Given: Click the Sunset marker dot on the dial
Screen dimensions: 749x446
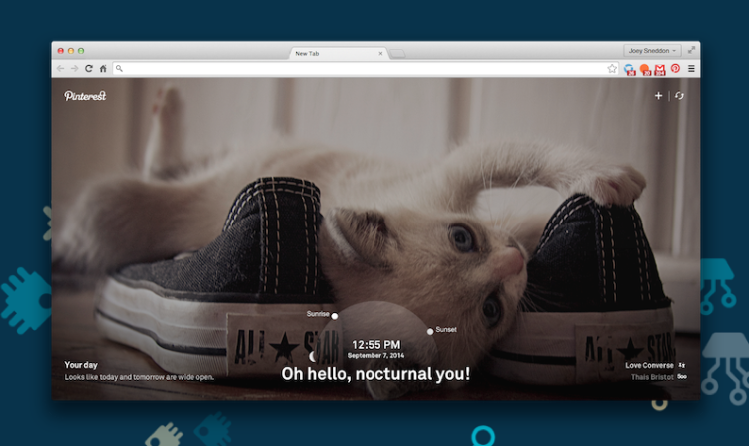Looking at the screenshot, I should 430,331.
